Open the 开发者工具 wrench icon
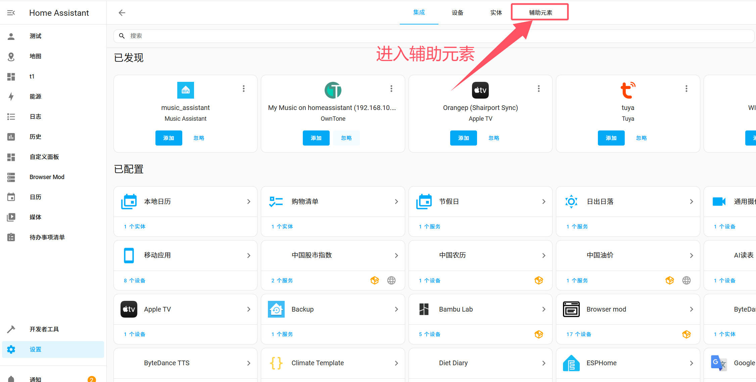The height and width of the screenshot is (382, 756). tap(11, 329)
